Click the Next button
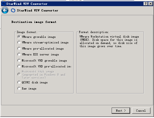The height and width of the screenshot is (118, 154). pos(121,111)
